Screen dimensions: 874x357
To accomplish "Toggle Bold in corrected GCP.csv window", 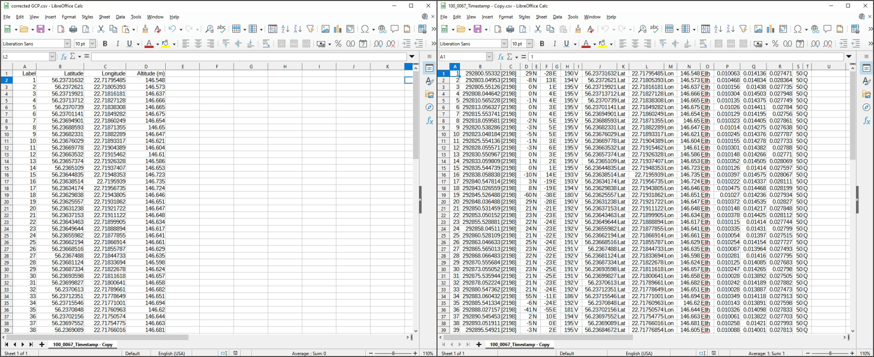I will click(105, 43).
